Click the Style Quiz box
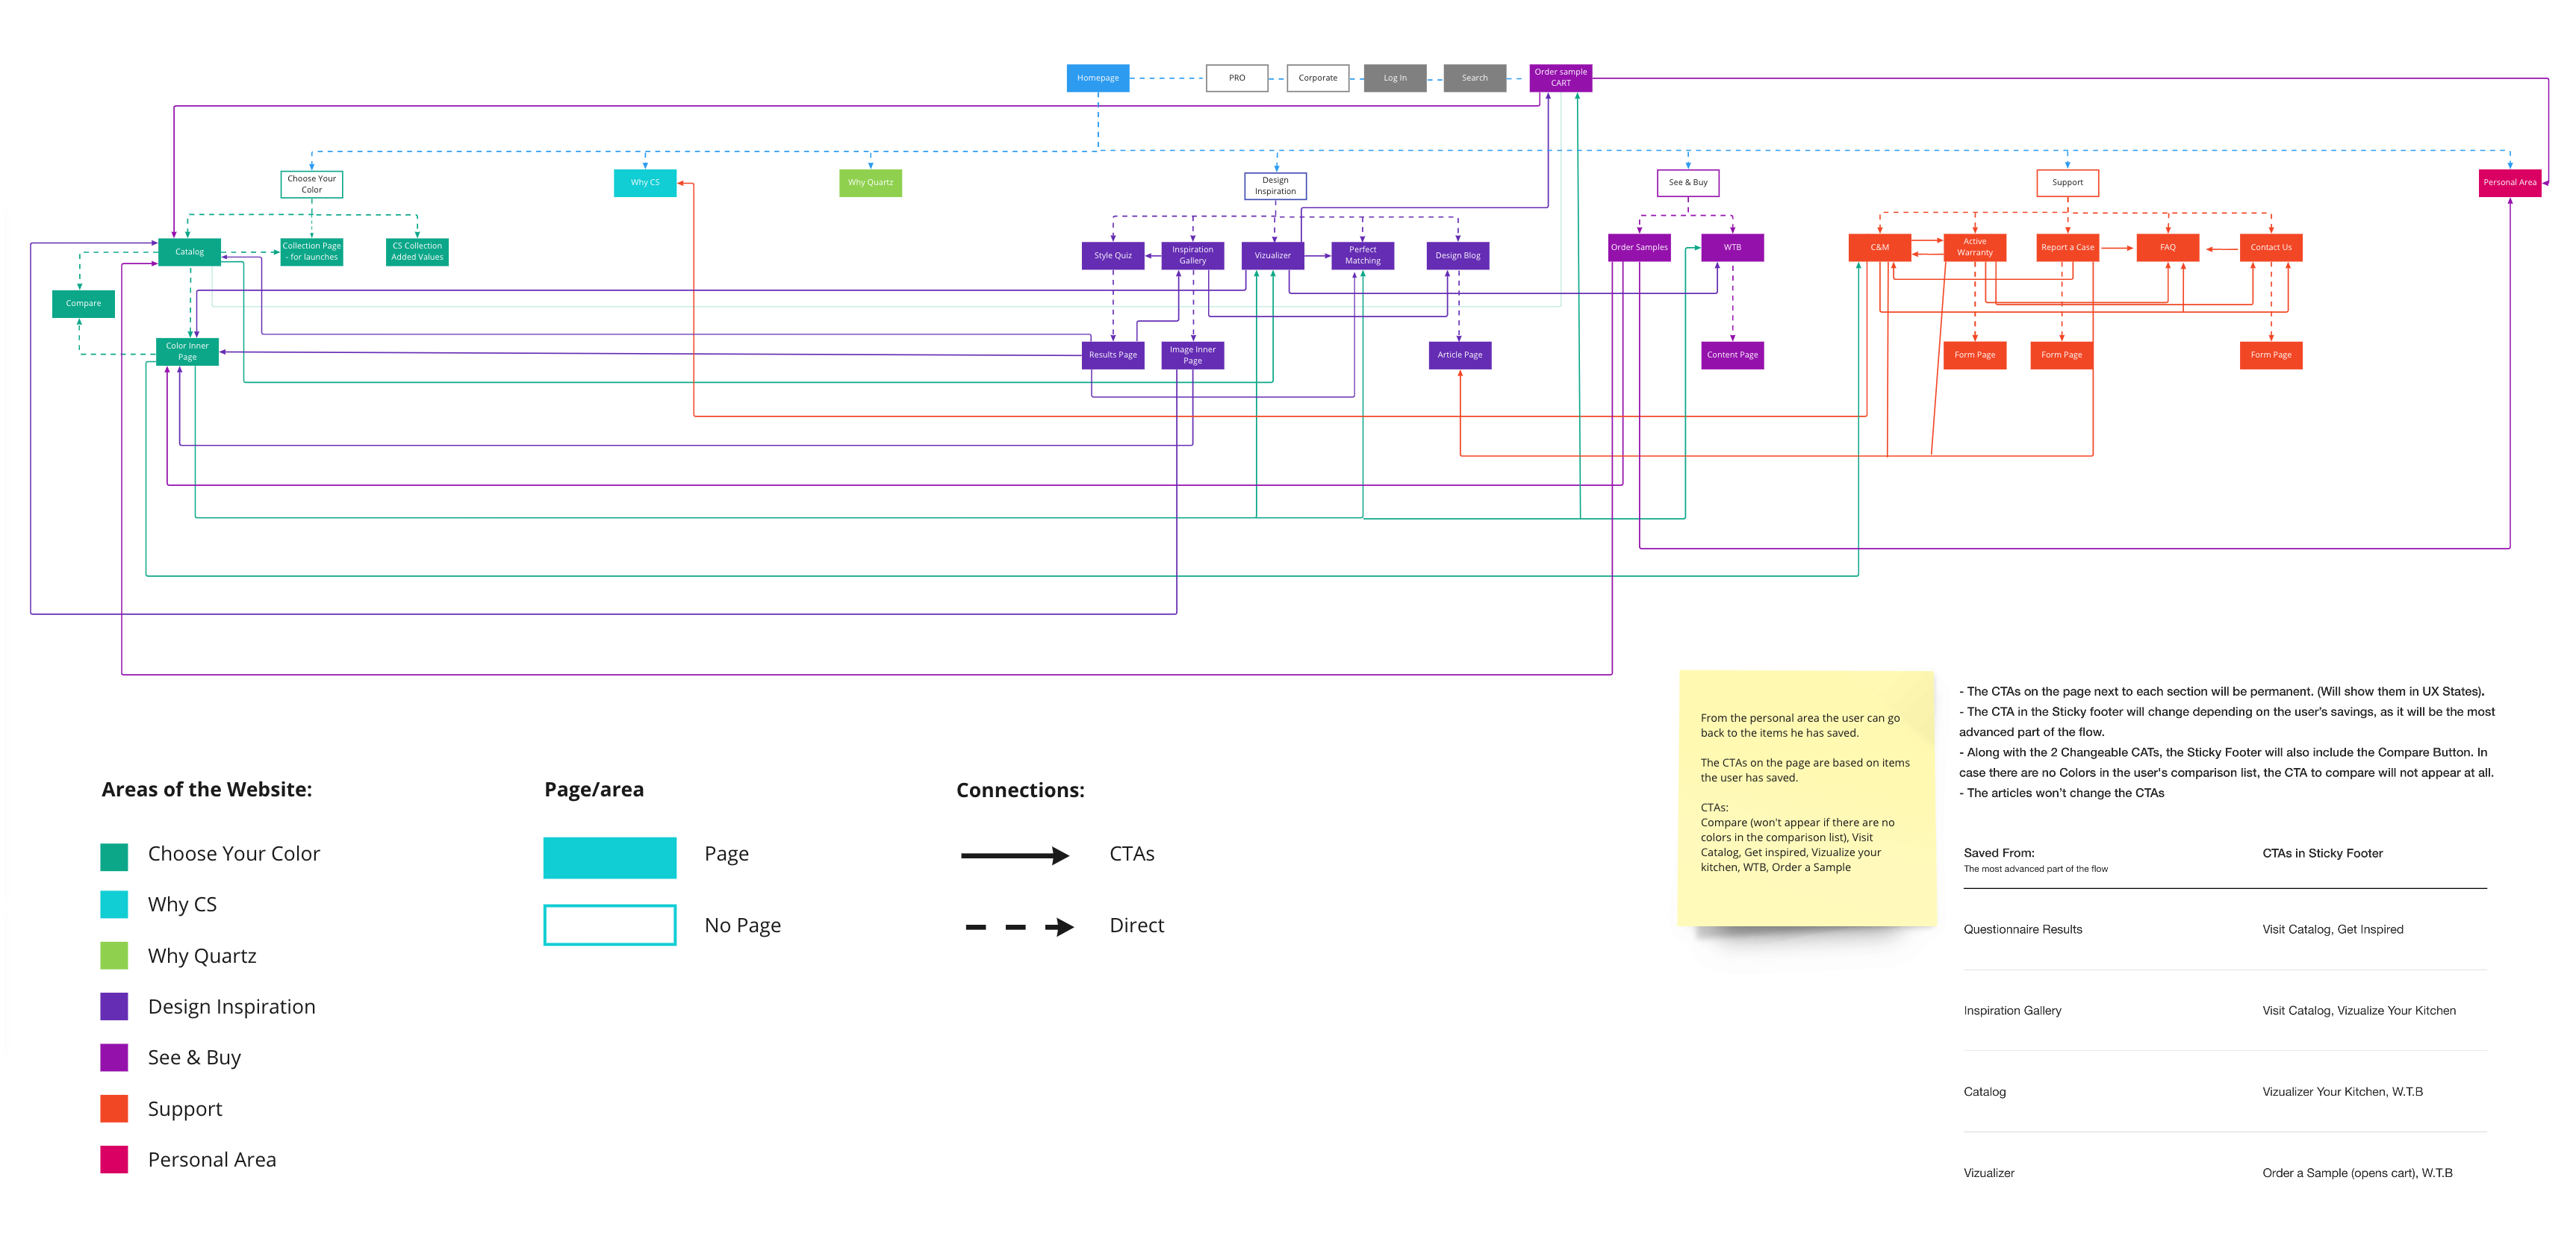 [x=1112, y=256]
